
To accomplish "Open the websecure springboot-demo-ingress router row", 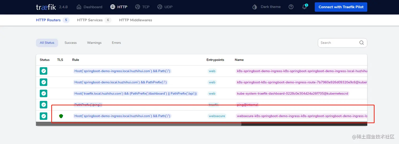I will [202, 116].
